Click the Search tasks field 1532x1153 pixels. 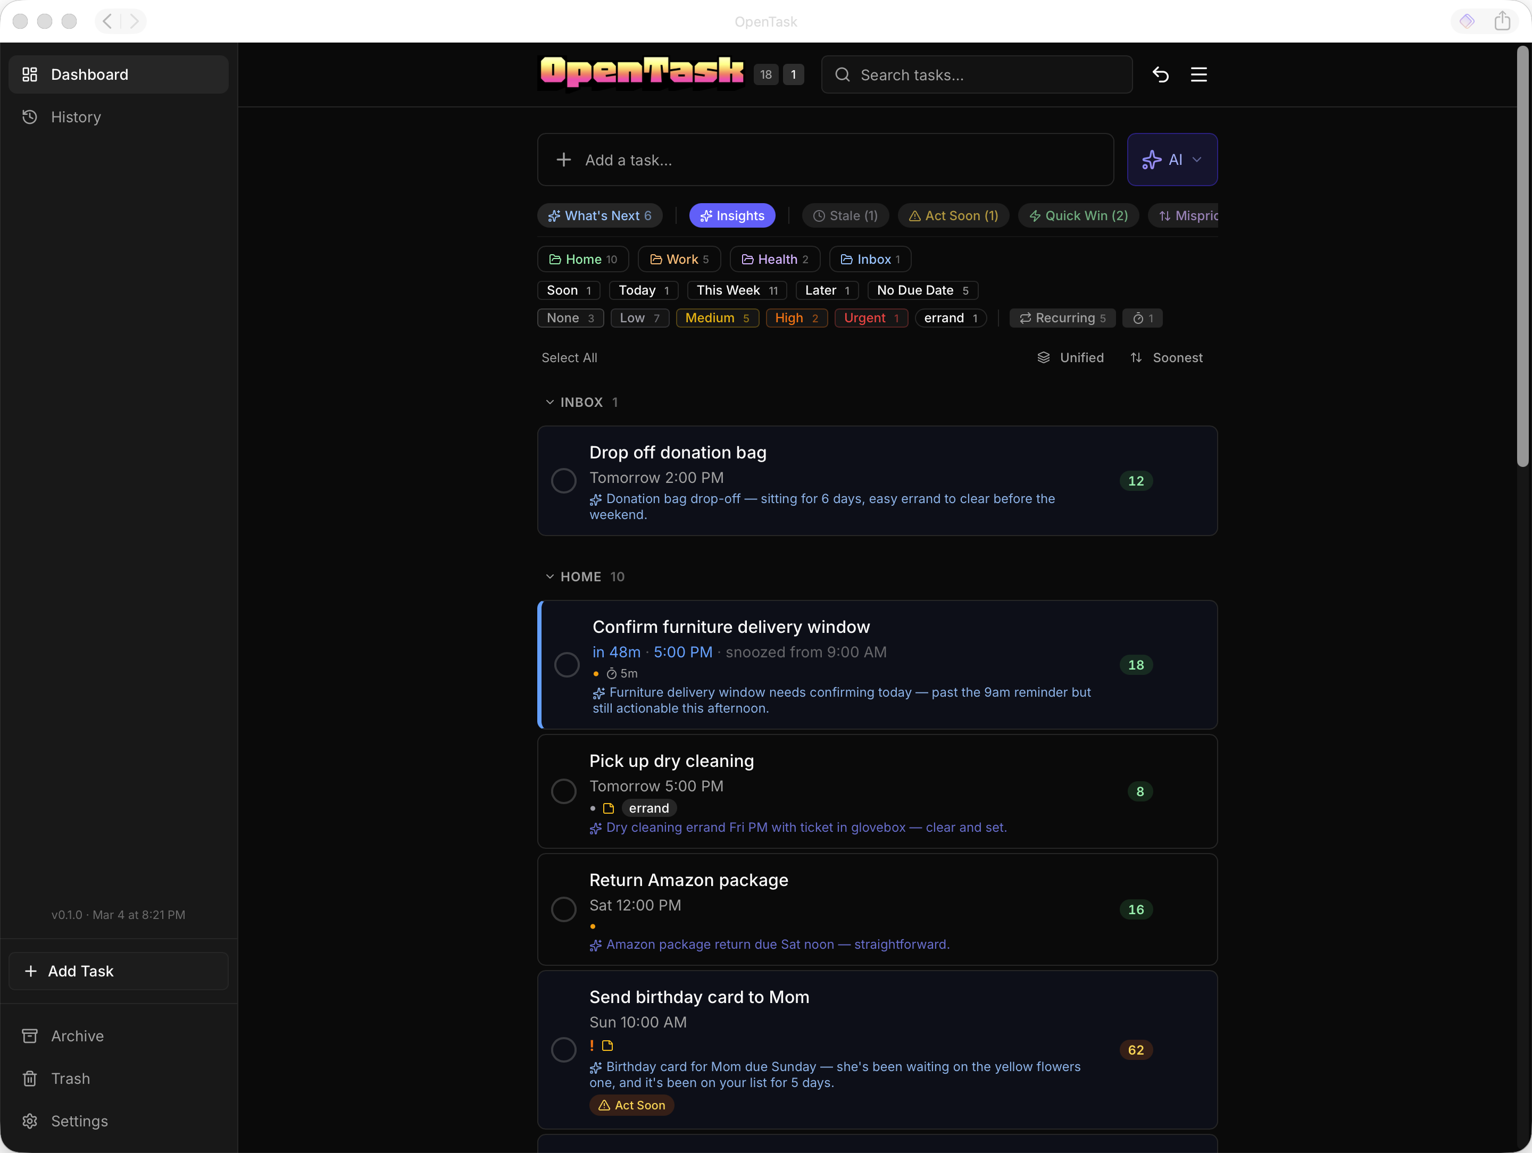tap(977, 75)
